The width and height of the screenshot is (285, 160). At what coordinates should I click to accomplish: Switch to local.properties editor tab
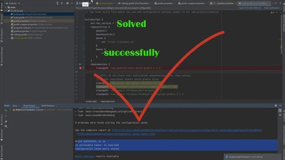[x=106, y=3]
